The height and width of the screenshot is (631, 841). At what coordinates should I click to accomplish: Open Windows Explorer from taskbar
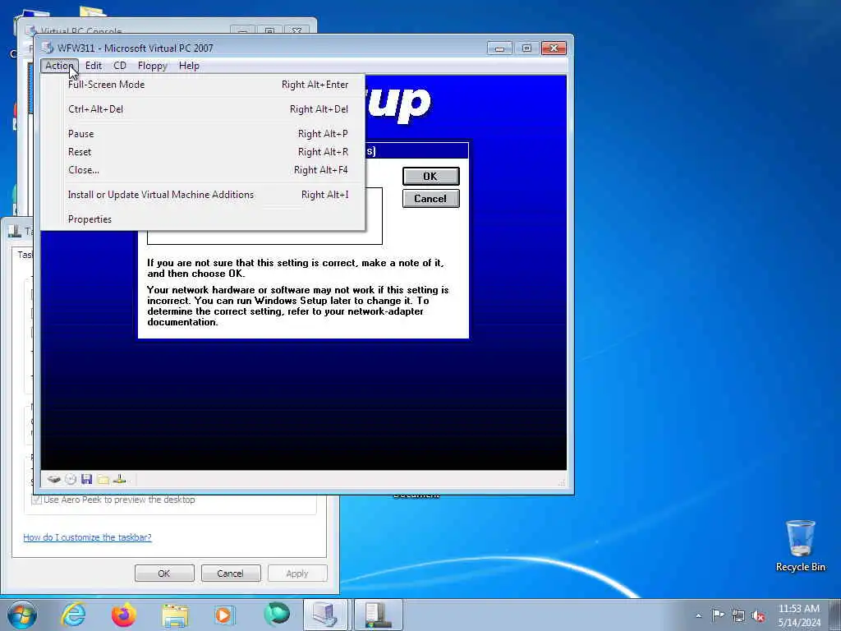[x=175, y=615]
